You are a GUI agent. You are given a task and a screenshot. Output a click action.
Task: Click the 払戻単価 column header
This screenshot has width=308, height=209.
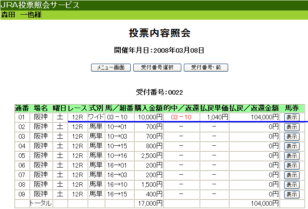(214, 108)
